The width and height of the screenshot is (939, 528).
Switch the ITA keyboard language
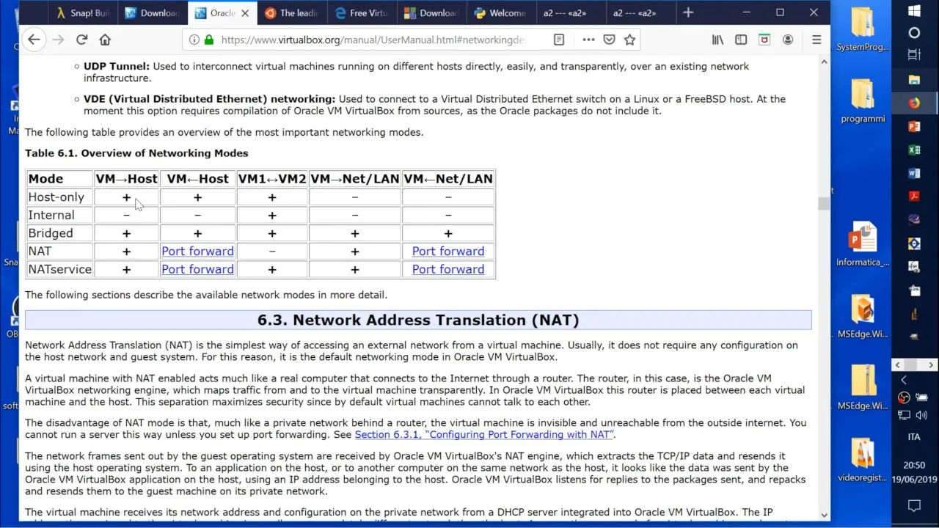point(914,437)
